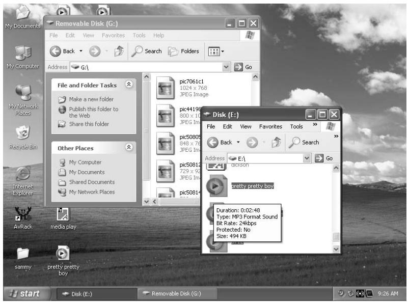Go to My Network Places in Other Places
409x302 pixels.
coord(87,192)
